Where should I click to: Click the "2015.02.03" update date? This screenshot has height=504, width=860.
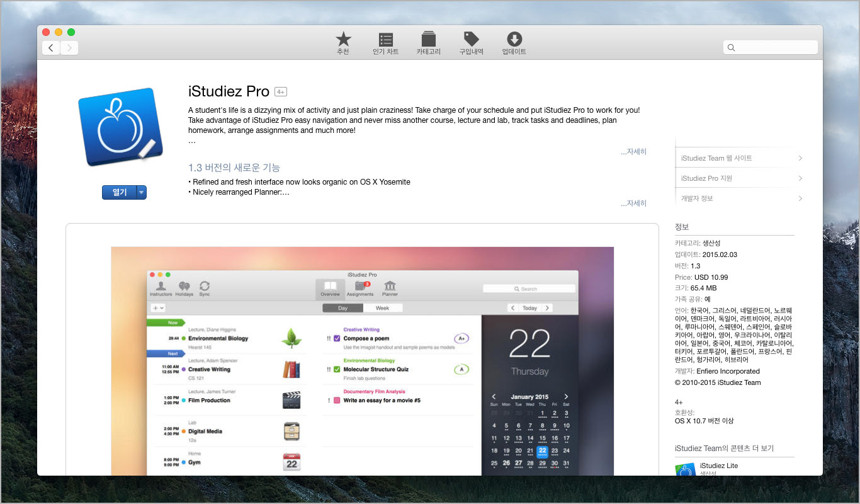(x=720, y=255)
